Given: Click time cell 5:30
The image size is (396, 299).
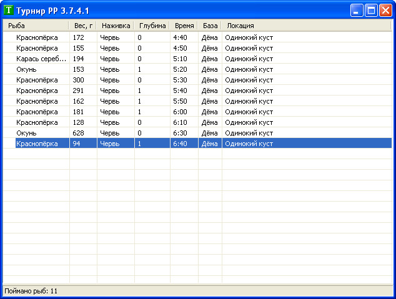Looking at the screenshot, I should pyautogui.click(x=180, y=80).
